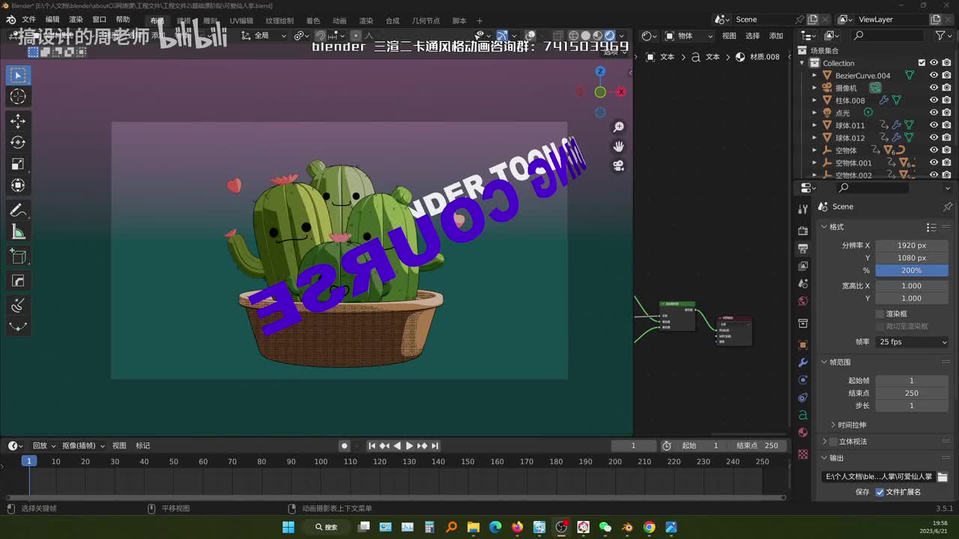Uncheck the 文件扩展名 checkbox
This screenshot has width=959, height=539.
[880, 492]
